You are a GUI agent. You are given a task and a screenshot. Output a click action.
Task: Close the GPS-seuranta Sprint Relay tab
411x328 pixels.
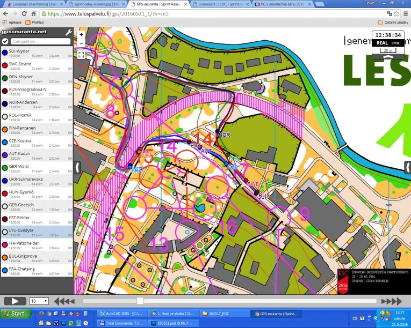[x=185, y=4]
